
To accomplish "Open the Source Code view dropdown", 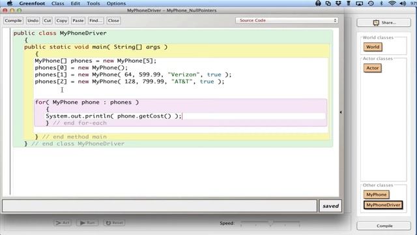I will [x=287, y=20].
